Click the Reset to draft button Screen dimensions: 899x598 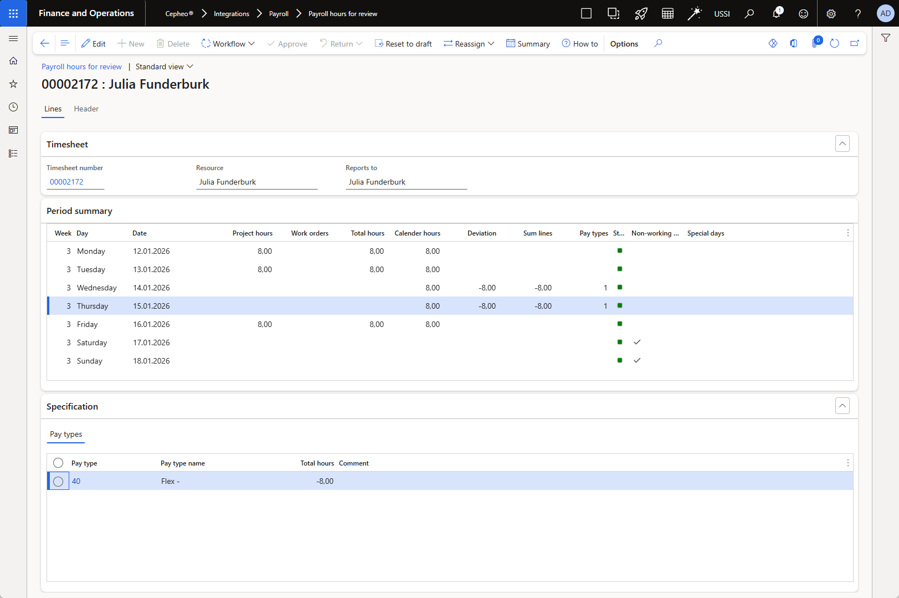click(x=403, y=44)
